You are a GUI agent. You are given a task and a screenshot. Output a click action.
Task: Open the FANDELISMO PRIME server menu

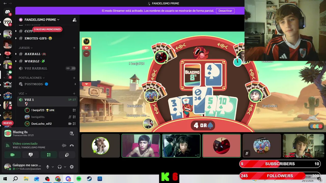tap(42, 20)
